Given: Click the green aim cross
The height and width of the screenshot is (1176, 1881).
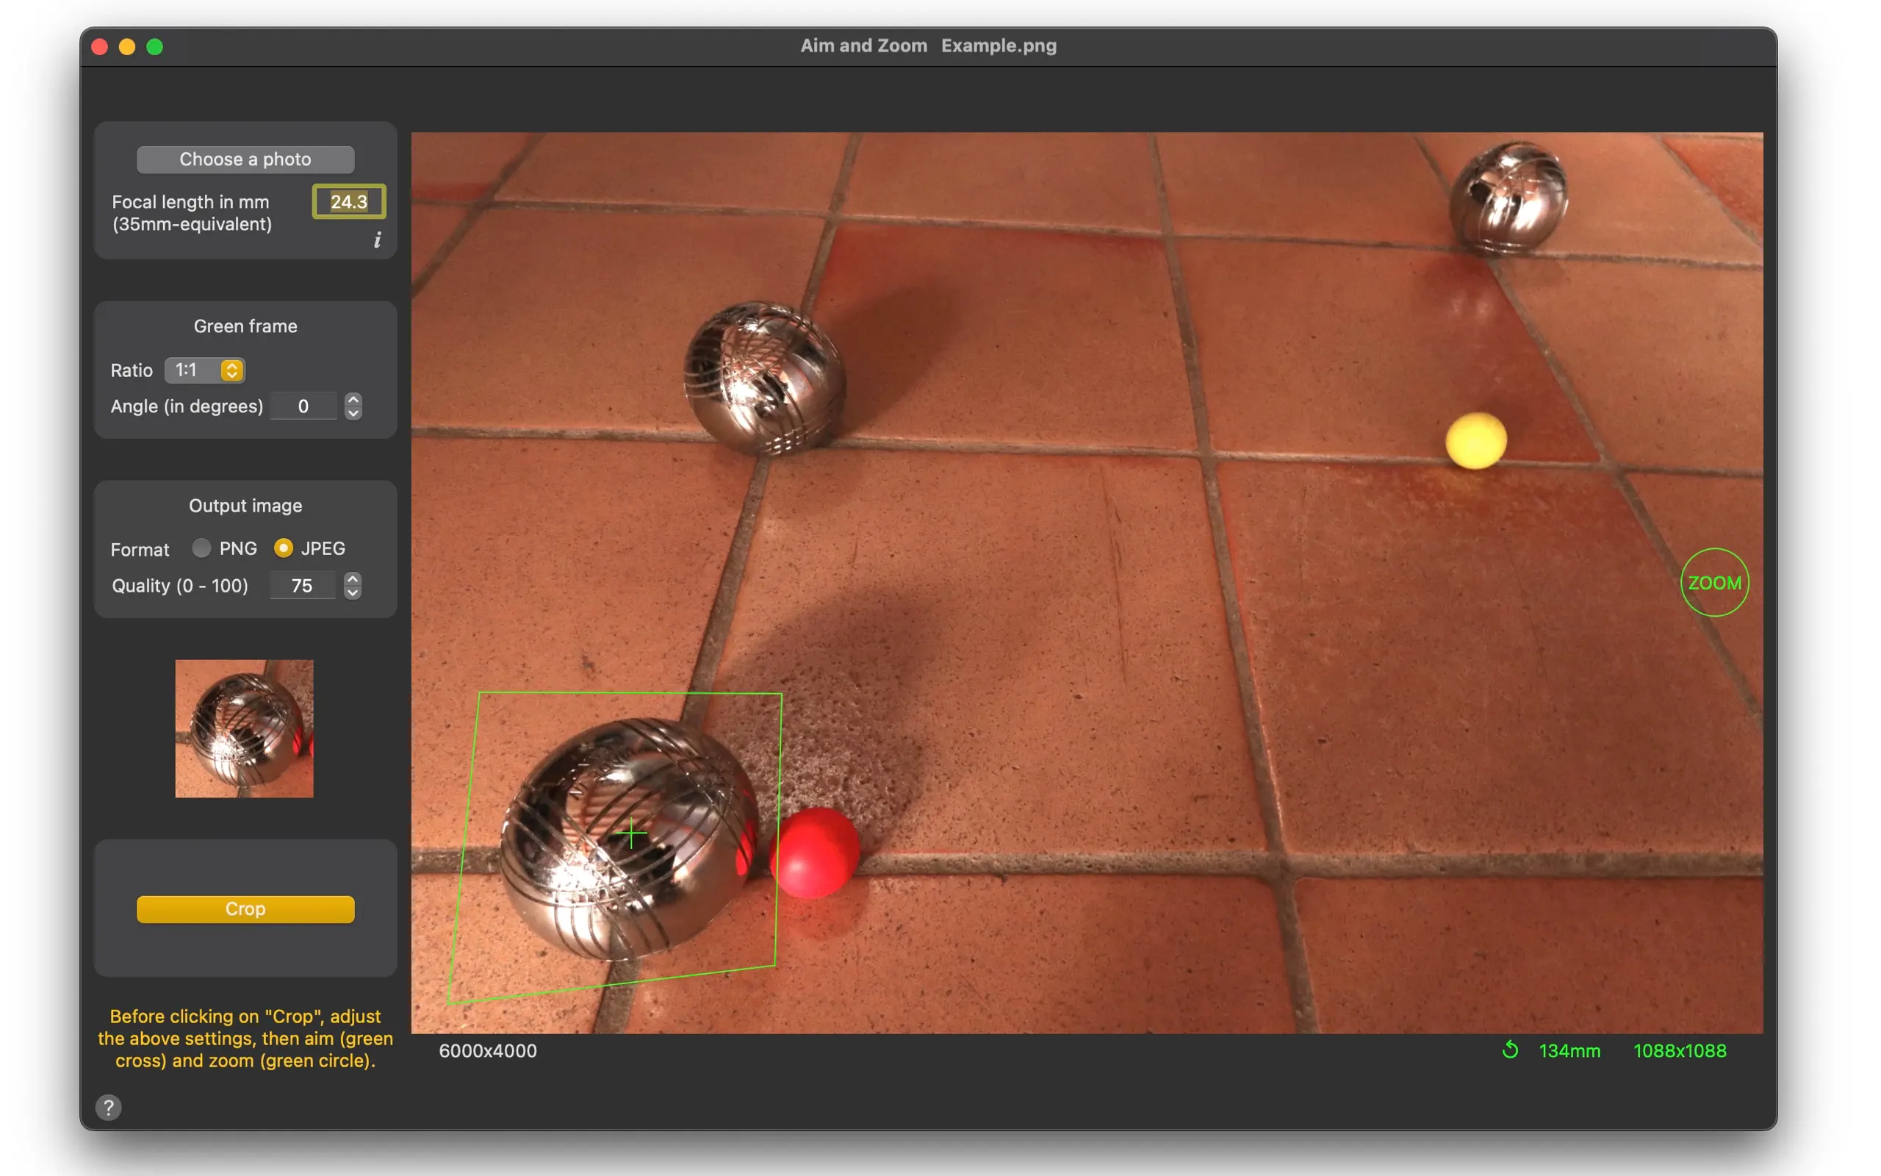Looking at the screenshot, I should pyautogui.click(x=632, y=833).
